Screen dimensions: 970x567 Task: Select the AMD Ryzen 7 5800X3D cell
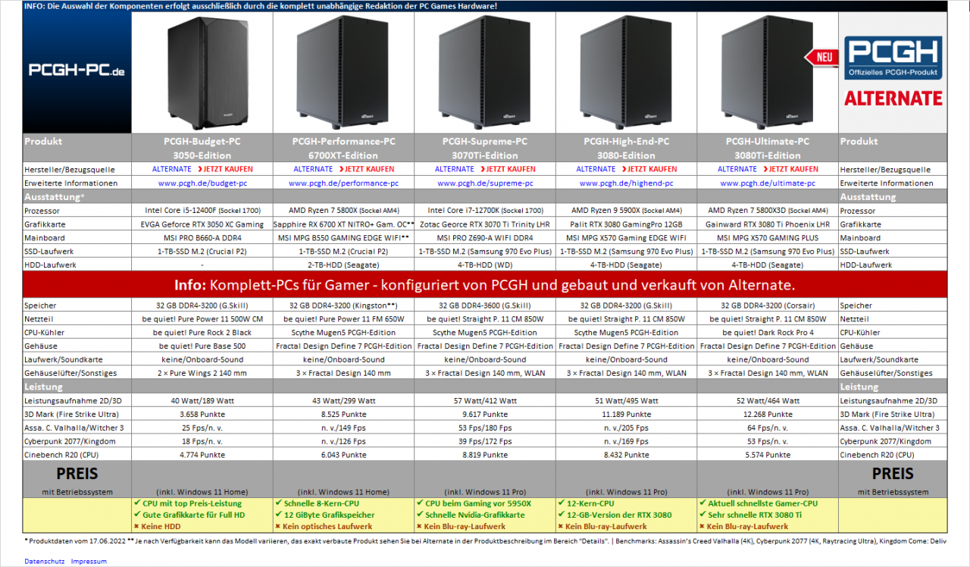(x=768, y=211)
